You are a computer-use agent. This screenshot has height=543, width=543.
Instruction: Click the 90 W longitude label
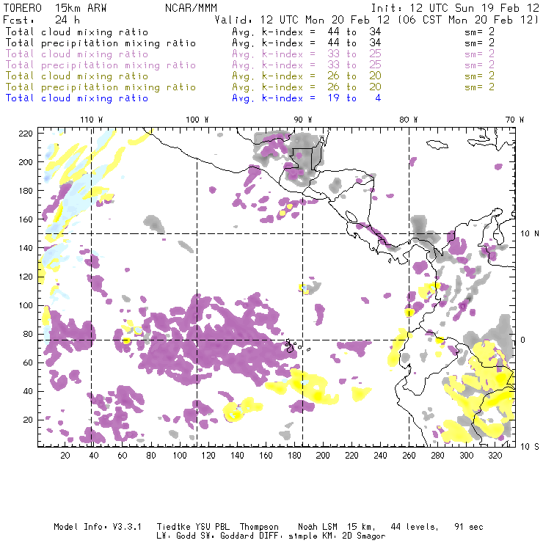[x=302, y=119]
